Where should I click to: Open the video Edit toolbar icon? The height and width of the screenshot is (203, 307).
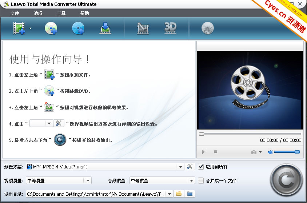click(143, 28)
